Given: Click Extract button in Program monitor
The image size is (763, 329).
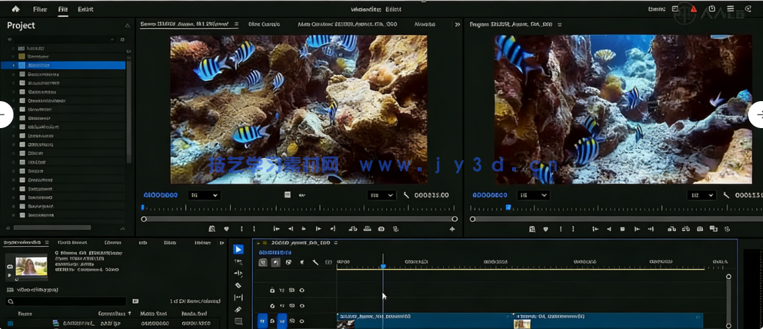Looking at the screenshot, I should pos(686,229).
